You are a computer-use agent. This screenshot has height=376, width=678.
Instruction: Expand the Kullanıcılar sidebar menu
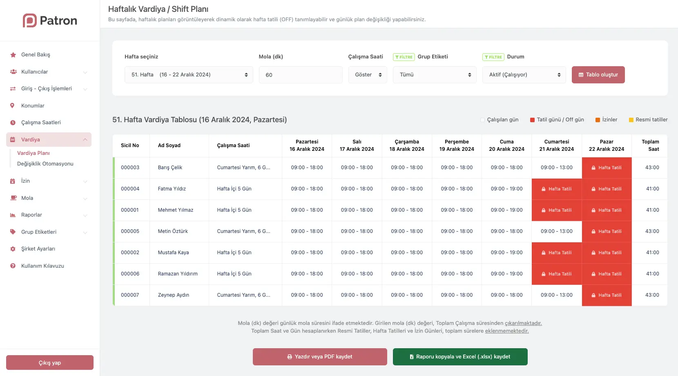[49, 72]
